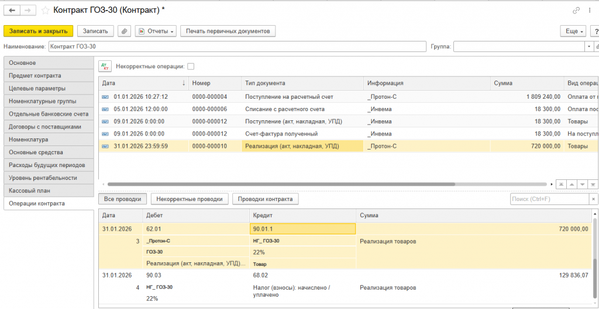Screen dimensions: 599x309
Task: Open Кассовый план tab
Action: [49, 190]
